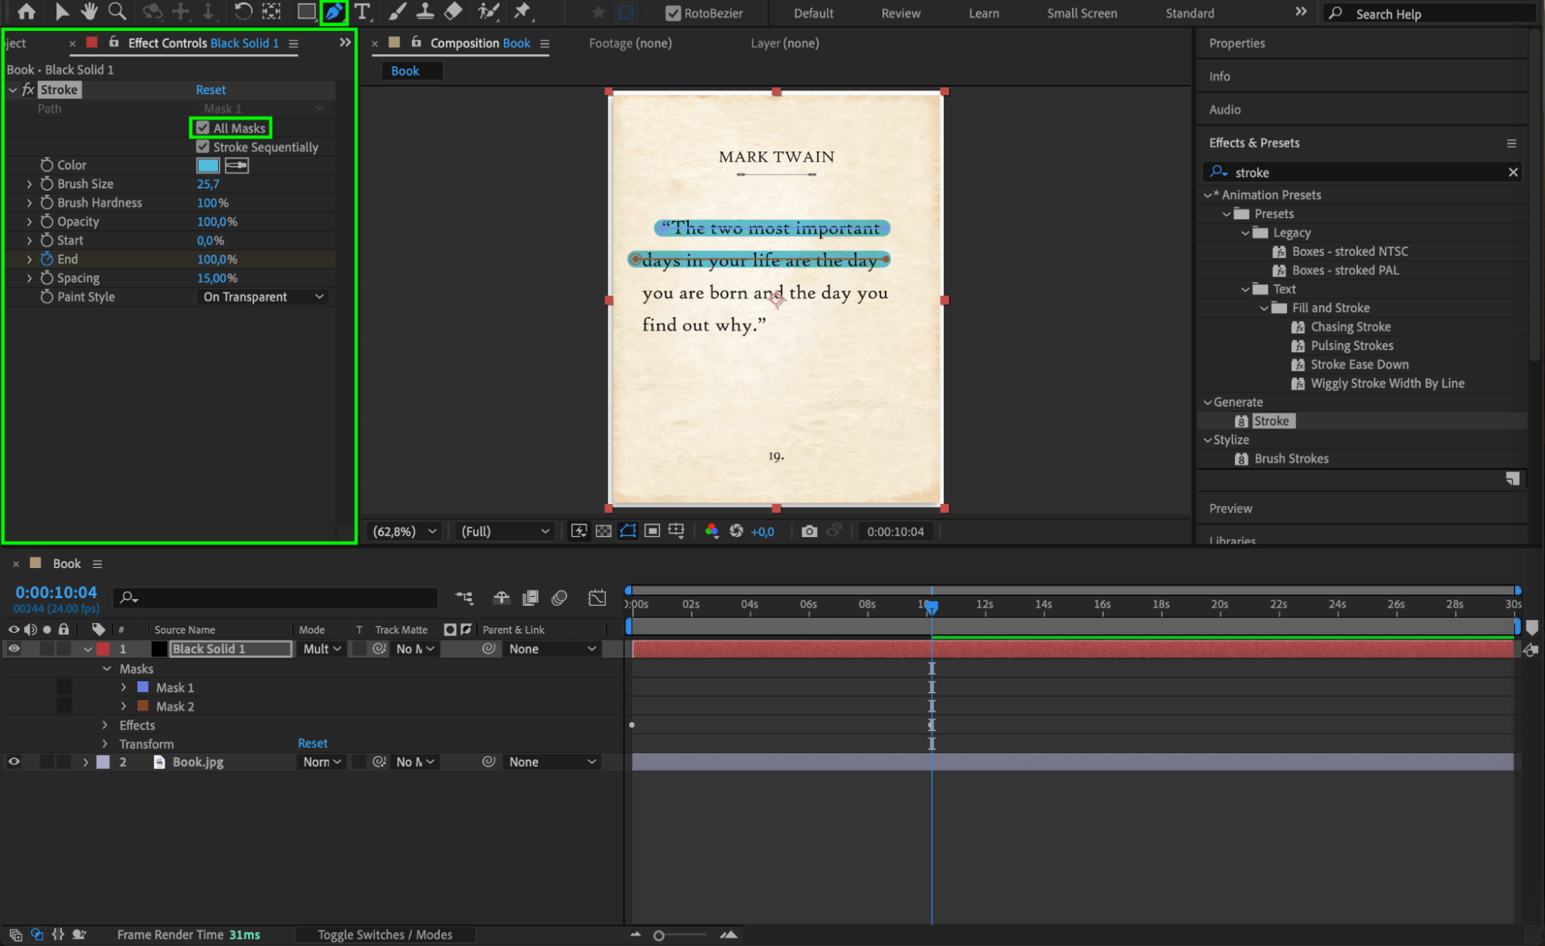Toggle the Stroke Sequentially checkbox
The height and width of the screenshot is (946, 1545).
tap(203, 147)
